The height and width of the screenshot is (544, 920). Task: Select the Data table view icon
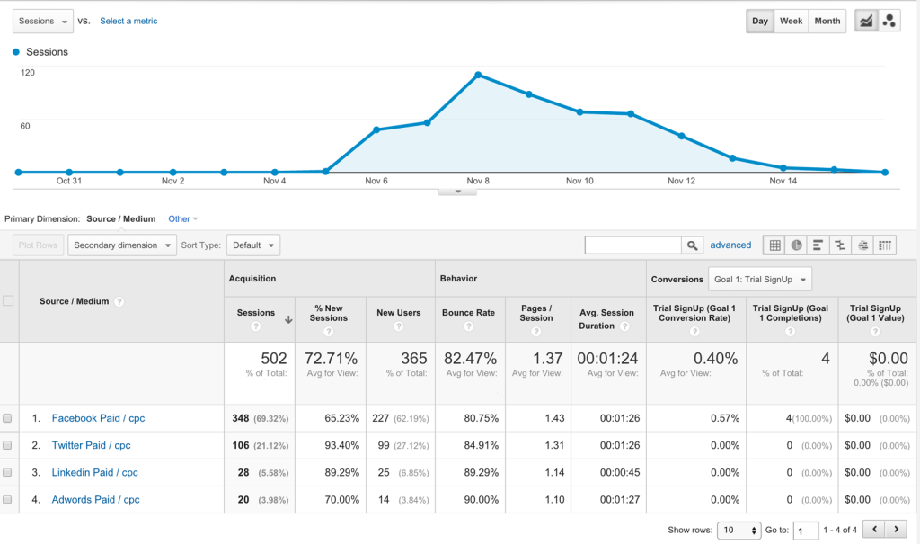pos(774,245)
